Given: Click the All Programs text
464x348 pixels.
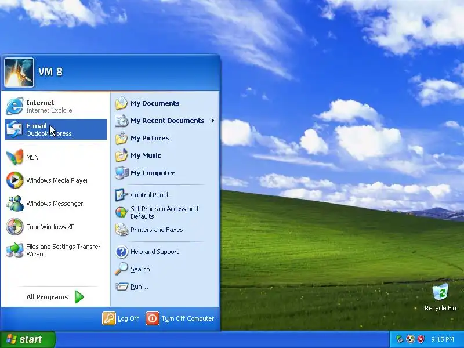Looking at the screenshot, I should 47,297.
